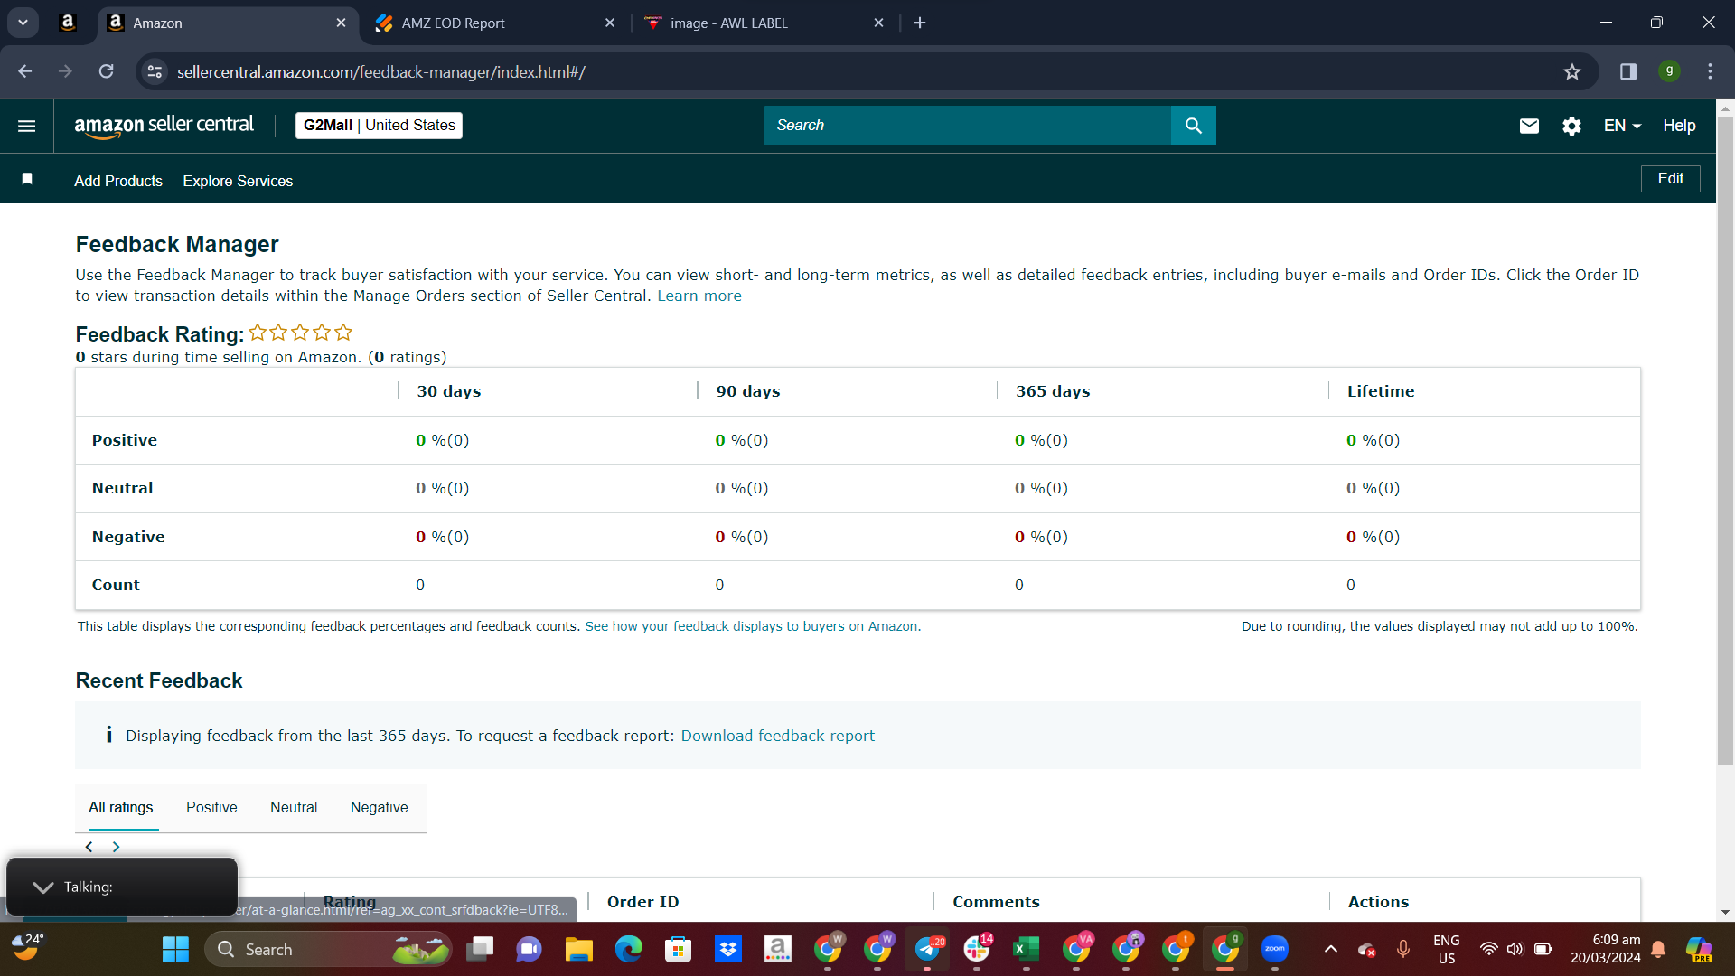
Task: Open Slack from the taskbar
Action: tap(977, 949)
